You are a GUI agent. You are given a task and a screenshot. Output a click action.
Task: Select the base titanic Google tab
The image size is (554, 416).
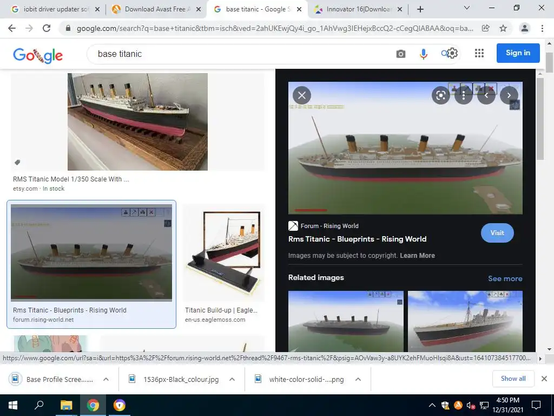256,9
